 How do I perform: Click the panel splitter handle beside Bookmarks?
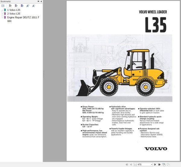(x=44, y=74)
